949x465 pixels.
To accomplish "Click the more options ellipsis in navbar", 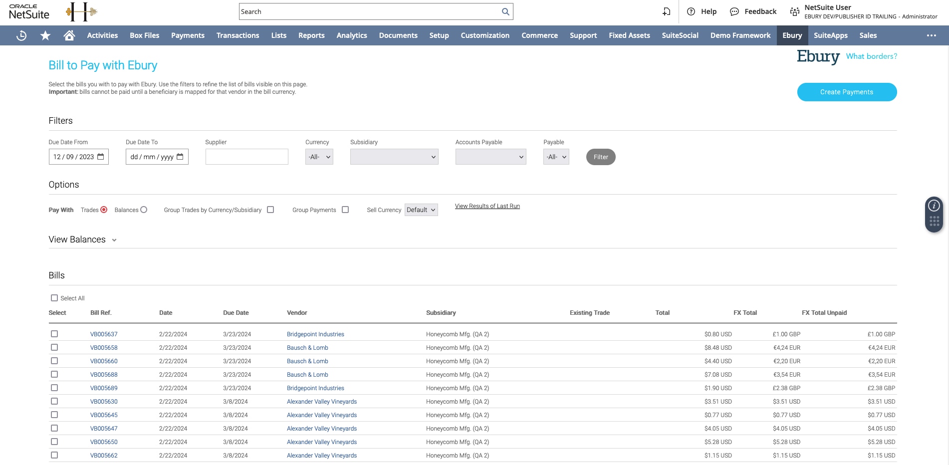I will 931,35.
